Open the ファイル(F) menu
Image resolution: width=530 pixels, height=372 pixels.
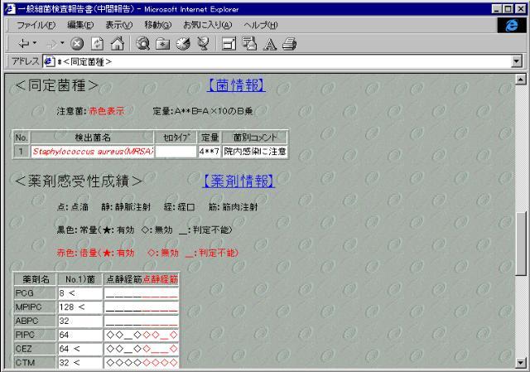(37, 25)
